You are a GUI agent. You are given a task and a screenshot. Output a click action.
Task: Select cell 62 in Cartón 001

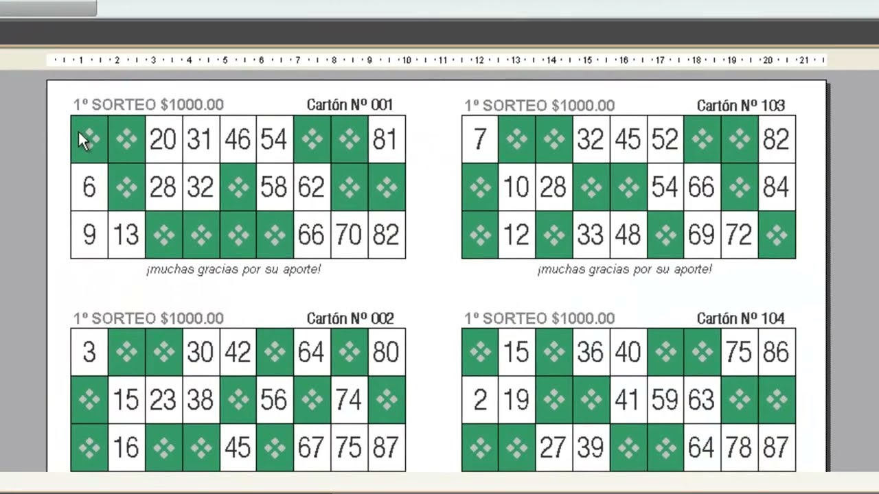[x=312, y=187]
